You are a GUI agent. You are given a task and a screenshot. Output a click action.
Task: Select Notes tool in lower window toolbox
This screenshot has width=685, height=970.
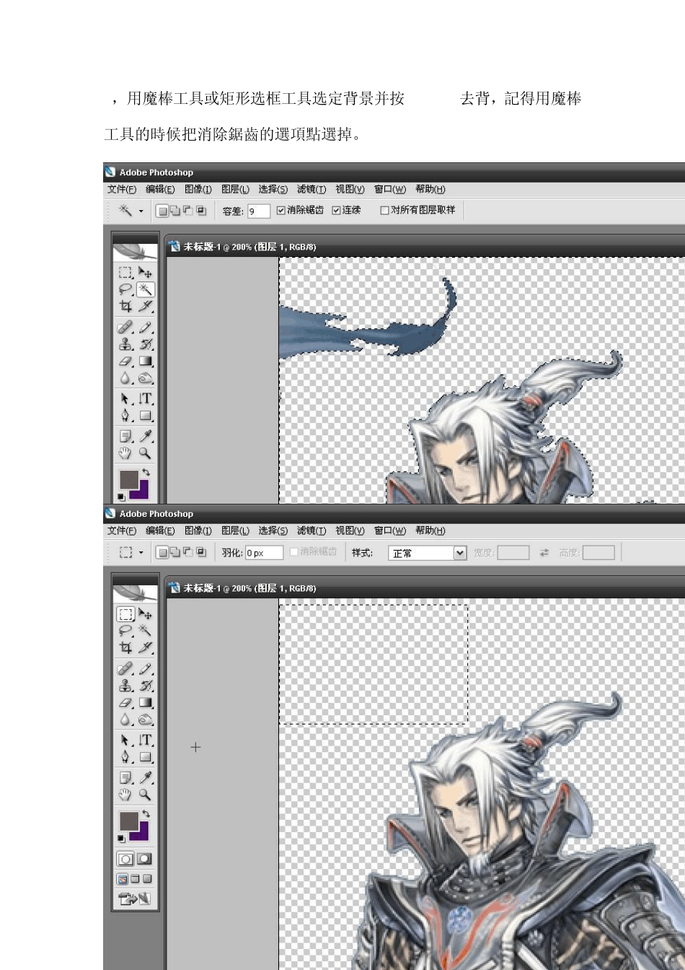pos(126,777)
